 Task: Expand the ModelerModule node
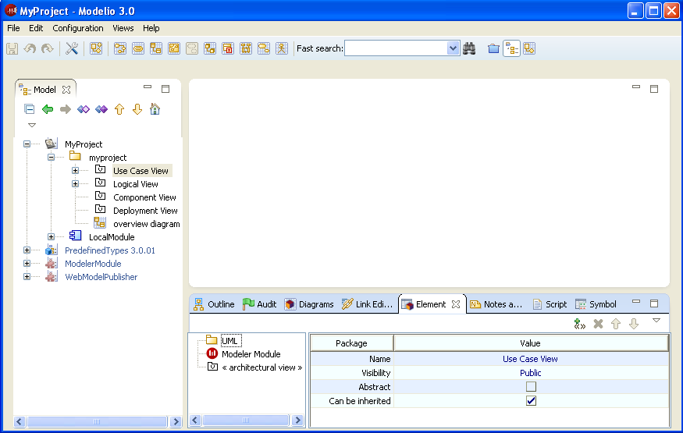[27, 263]
